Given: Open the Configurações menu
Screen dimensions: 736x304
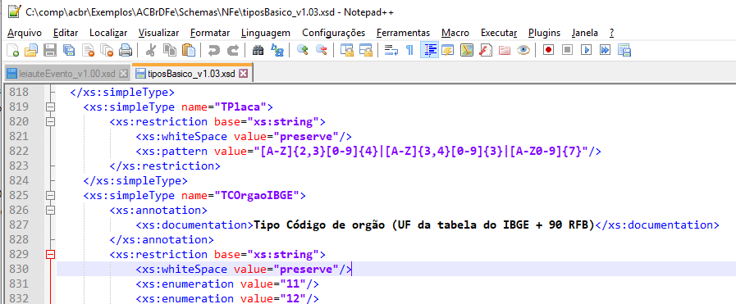Looking at the screenshot, I should pyautogui.click(x=334, y=33).
